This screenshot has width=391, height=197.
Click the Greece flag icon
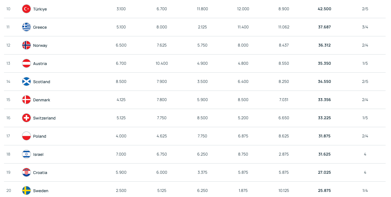pyautogui.click(x=26, y=27)
